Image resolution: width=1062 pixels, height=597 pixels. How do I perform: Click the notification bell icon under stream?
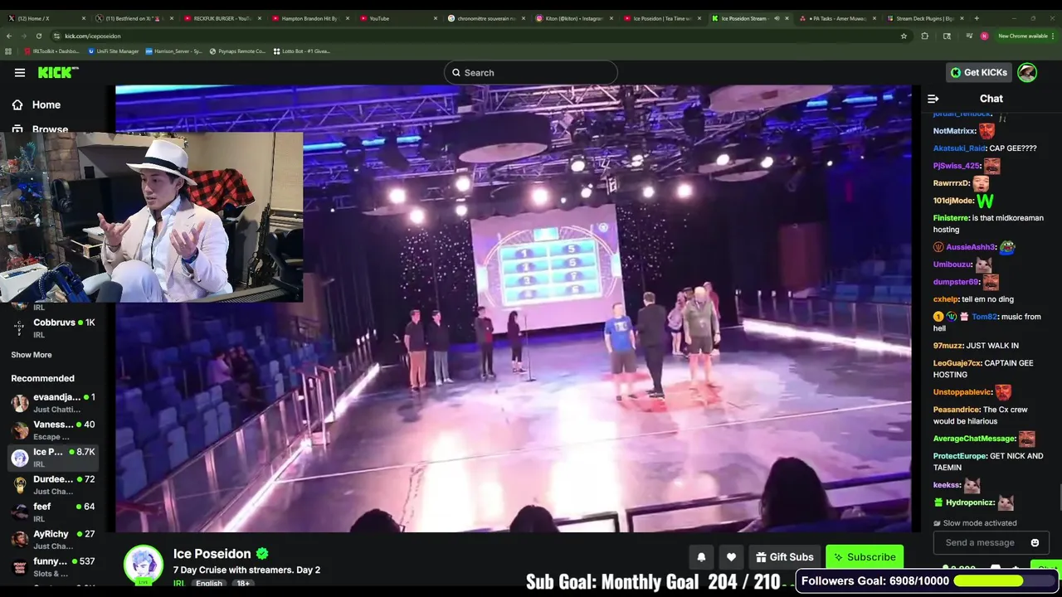click(x=701, y=557)
